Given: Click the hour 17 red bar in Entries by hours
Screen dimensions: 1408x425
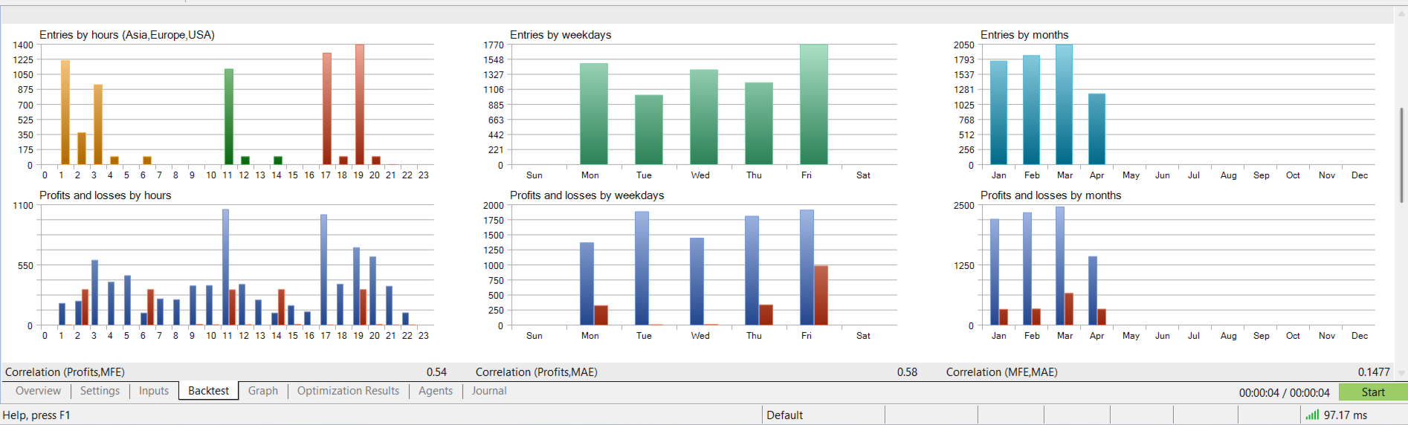Looking at the screenshot, I should click(x=327, y=109).
